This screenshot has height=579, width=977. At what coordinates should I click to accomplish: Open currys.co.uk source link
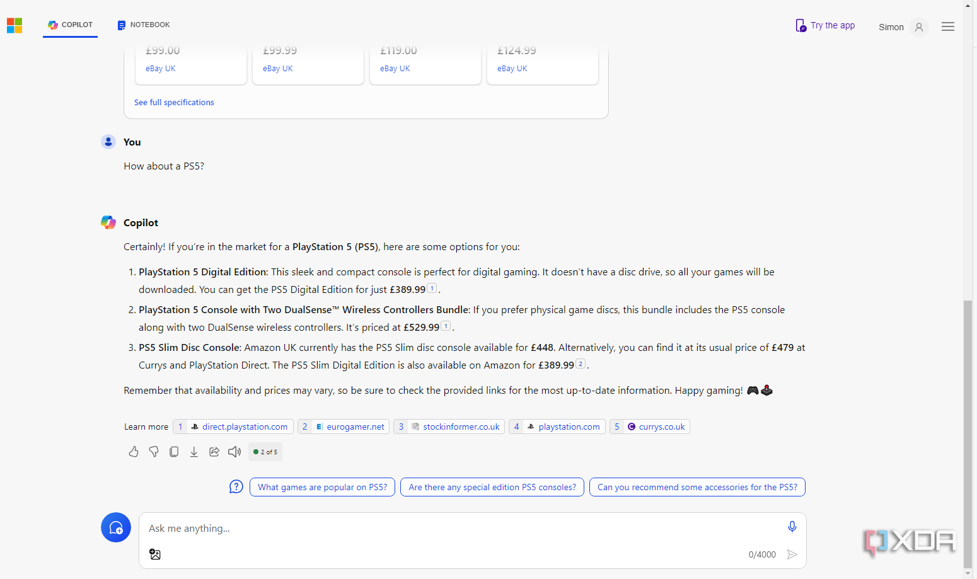650,427
